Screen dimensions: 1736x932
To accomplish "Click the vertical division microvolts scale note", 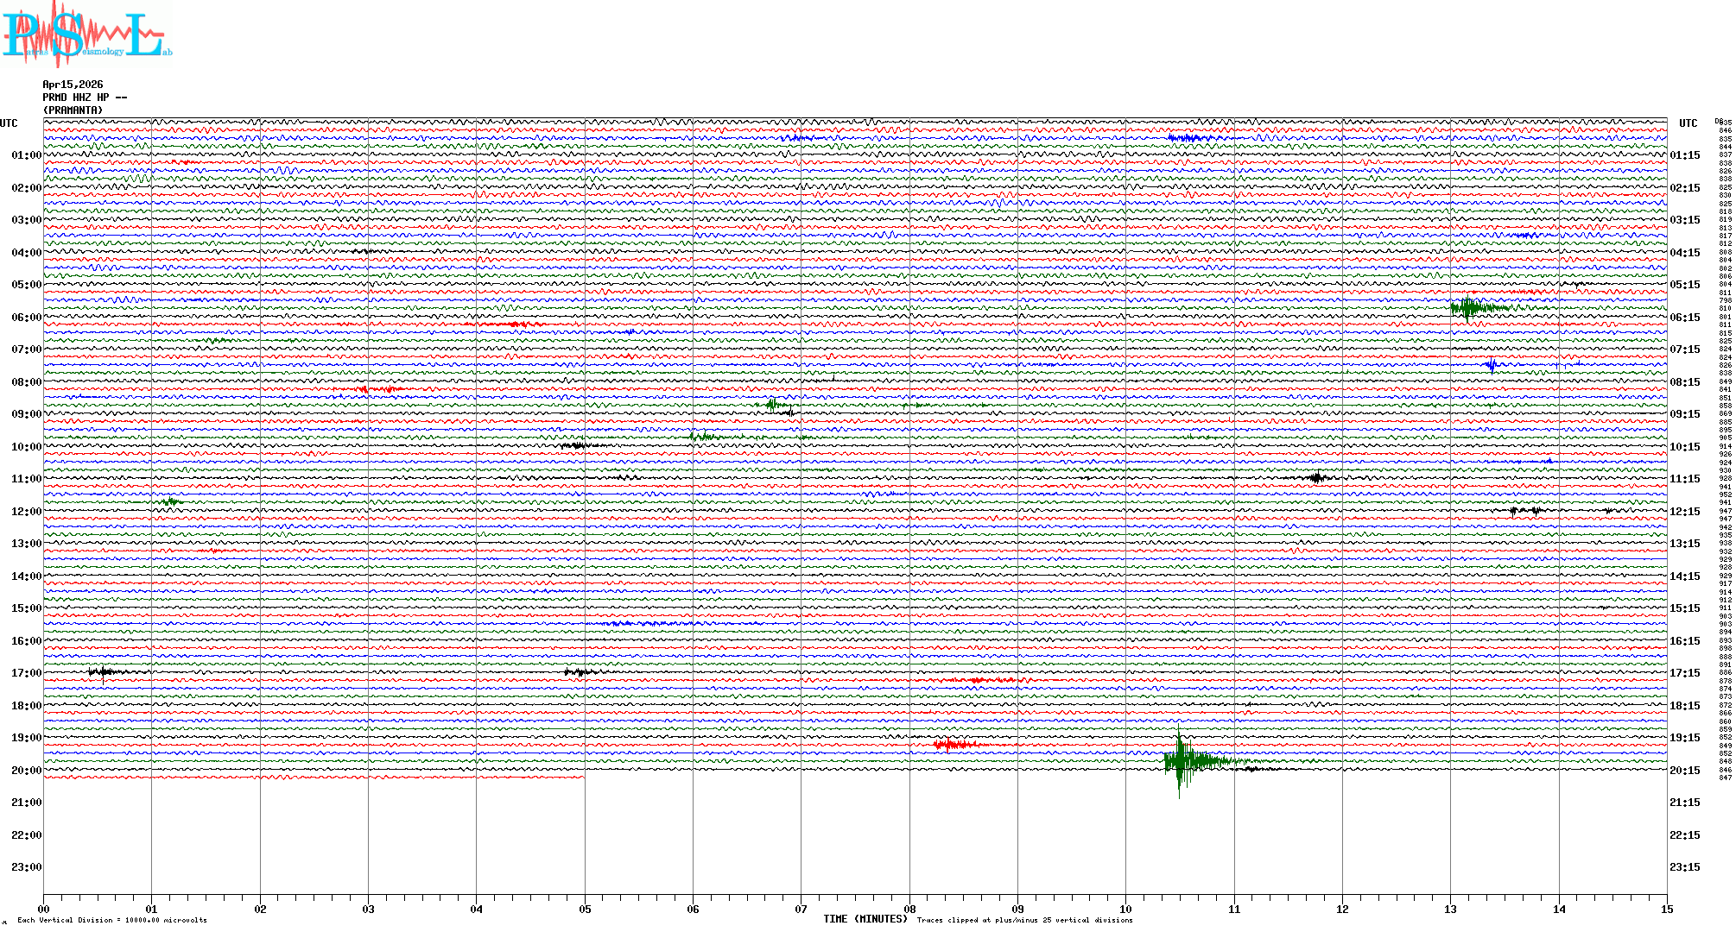I will pos(112,920).
